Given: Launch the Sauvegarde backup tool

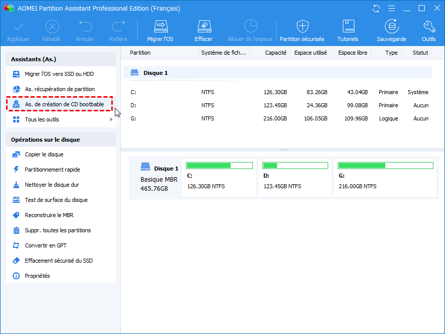Looking at the screenshot, I should pos(391,31).
